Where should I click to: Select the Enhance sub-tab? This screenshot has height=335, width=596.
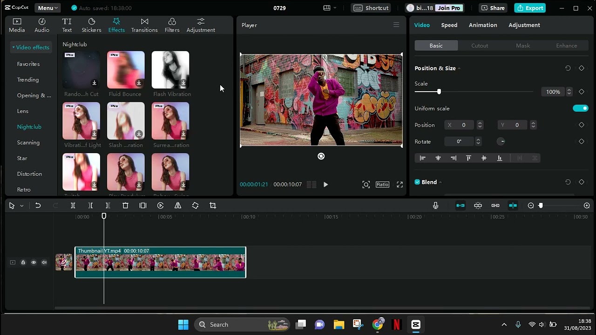pos(567,46)
